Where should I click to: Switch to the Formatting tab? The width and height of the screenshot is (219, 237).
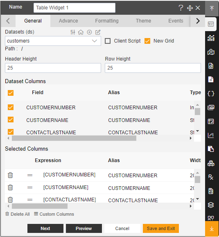point(107,21)
